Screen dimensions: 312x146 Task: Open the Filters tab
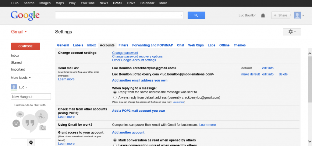[x=123, y=45]
